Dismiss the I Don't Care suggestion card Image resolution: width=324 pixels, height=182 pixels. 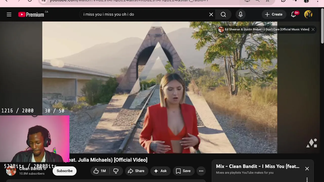pos(313,29)
